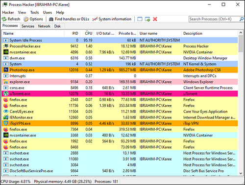This screenshot has height=185, width=245.
Task: Sort by the PID column header
Action: pyautogui.click(x=72, y=33)
